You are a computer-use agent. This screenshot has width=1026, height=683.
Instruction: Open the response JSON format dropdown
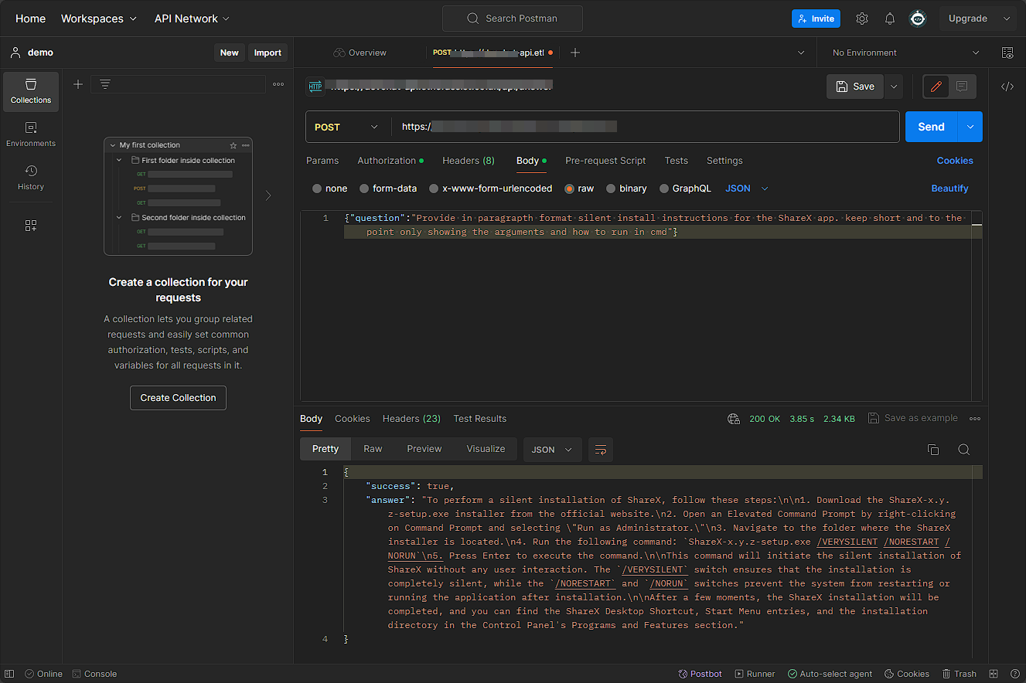[x=552, y=450]
